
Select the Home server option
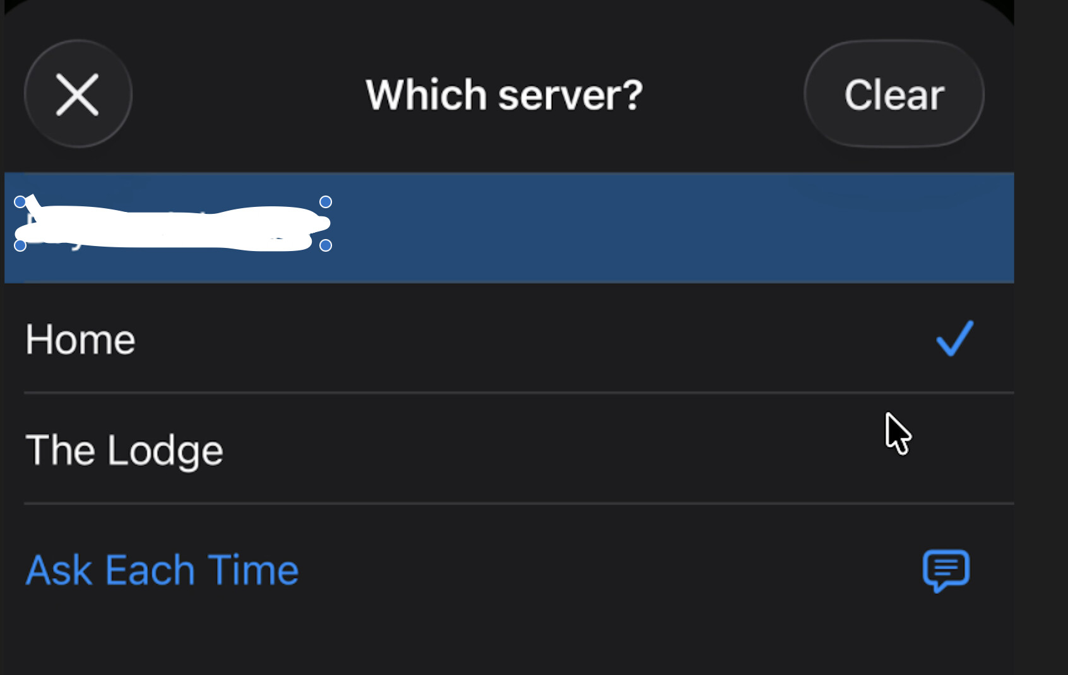(80, 340)
